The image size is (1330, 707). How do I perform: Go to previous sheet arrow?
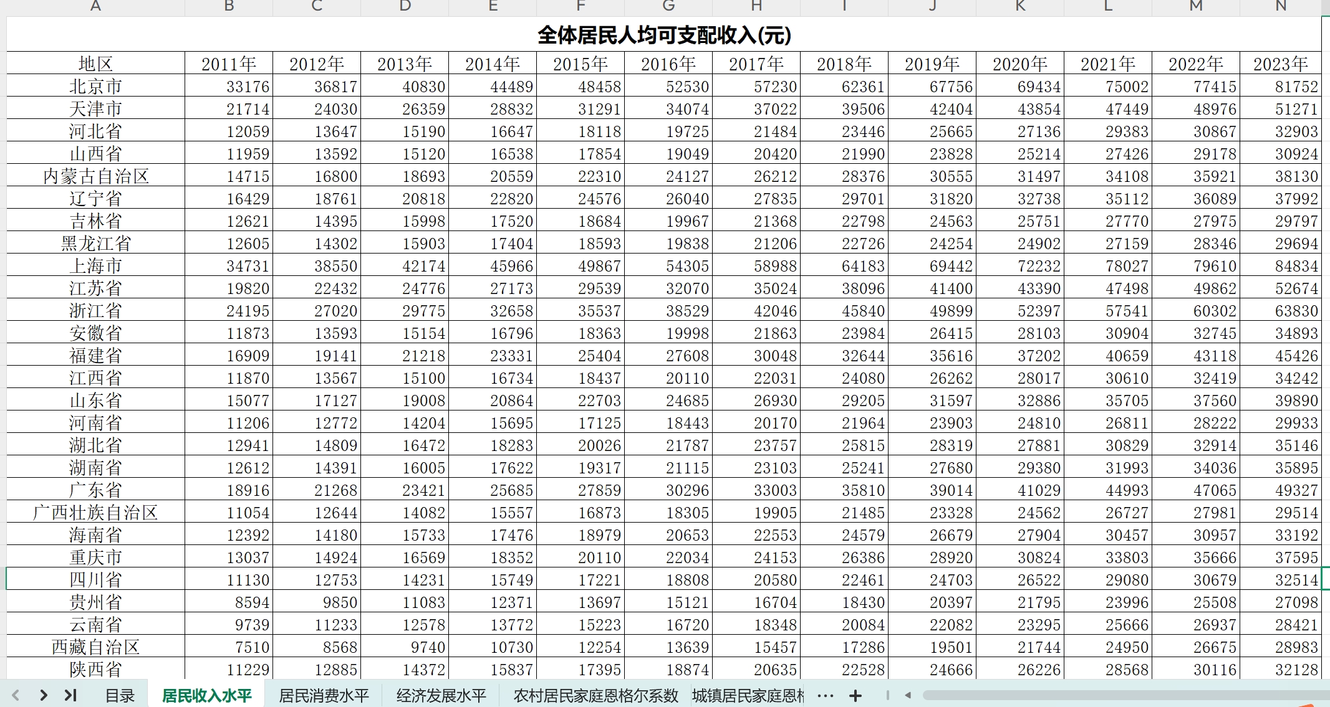[x=16, y=695]
